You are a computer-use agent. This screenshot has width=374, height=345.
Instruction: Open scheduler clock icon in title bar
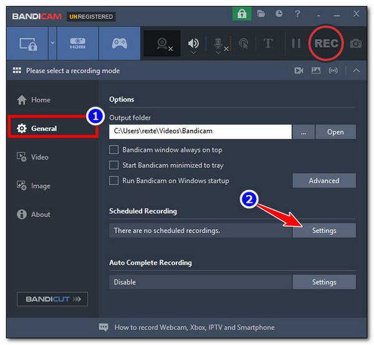tap(279, 14)
